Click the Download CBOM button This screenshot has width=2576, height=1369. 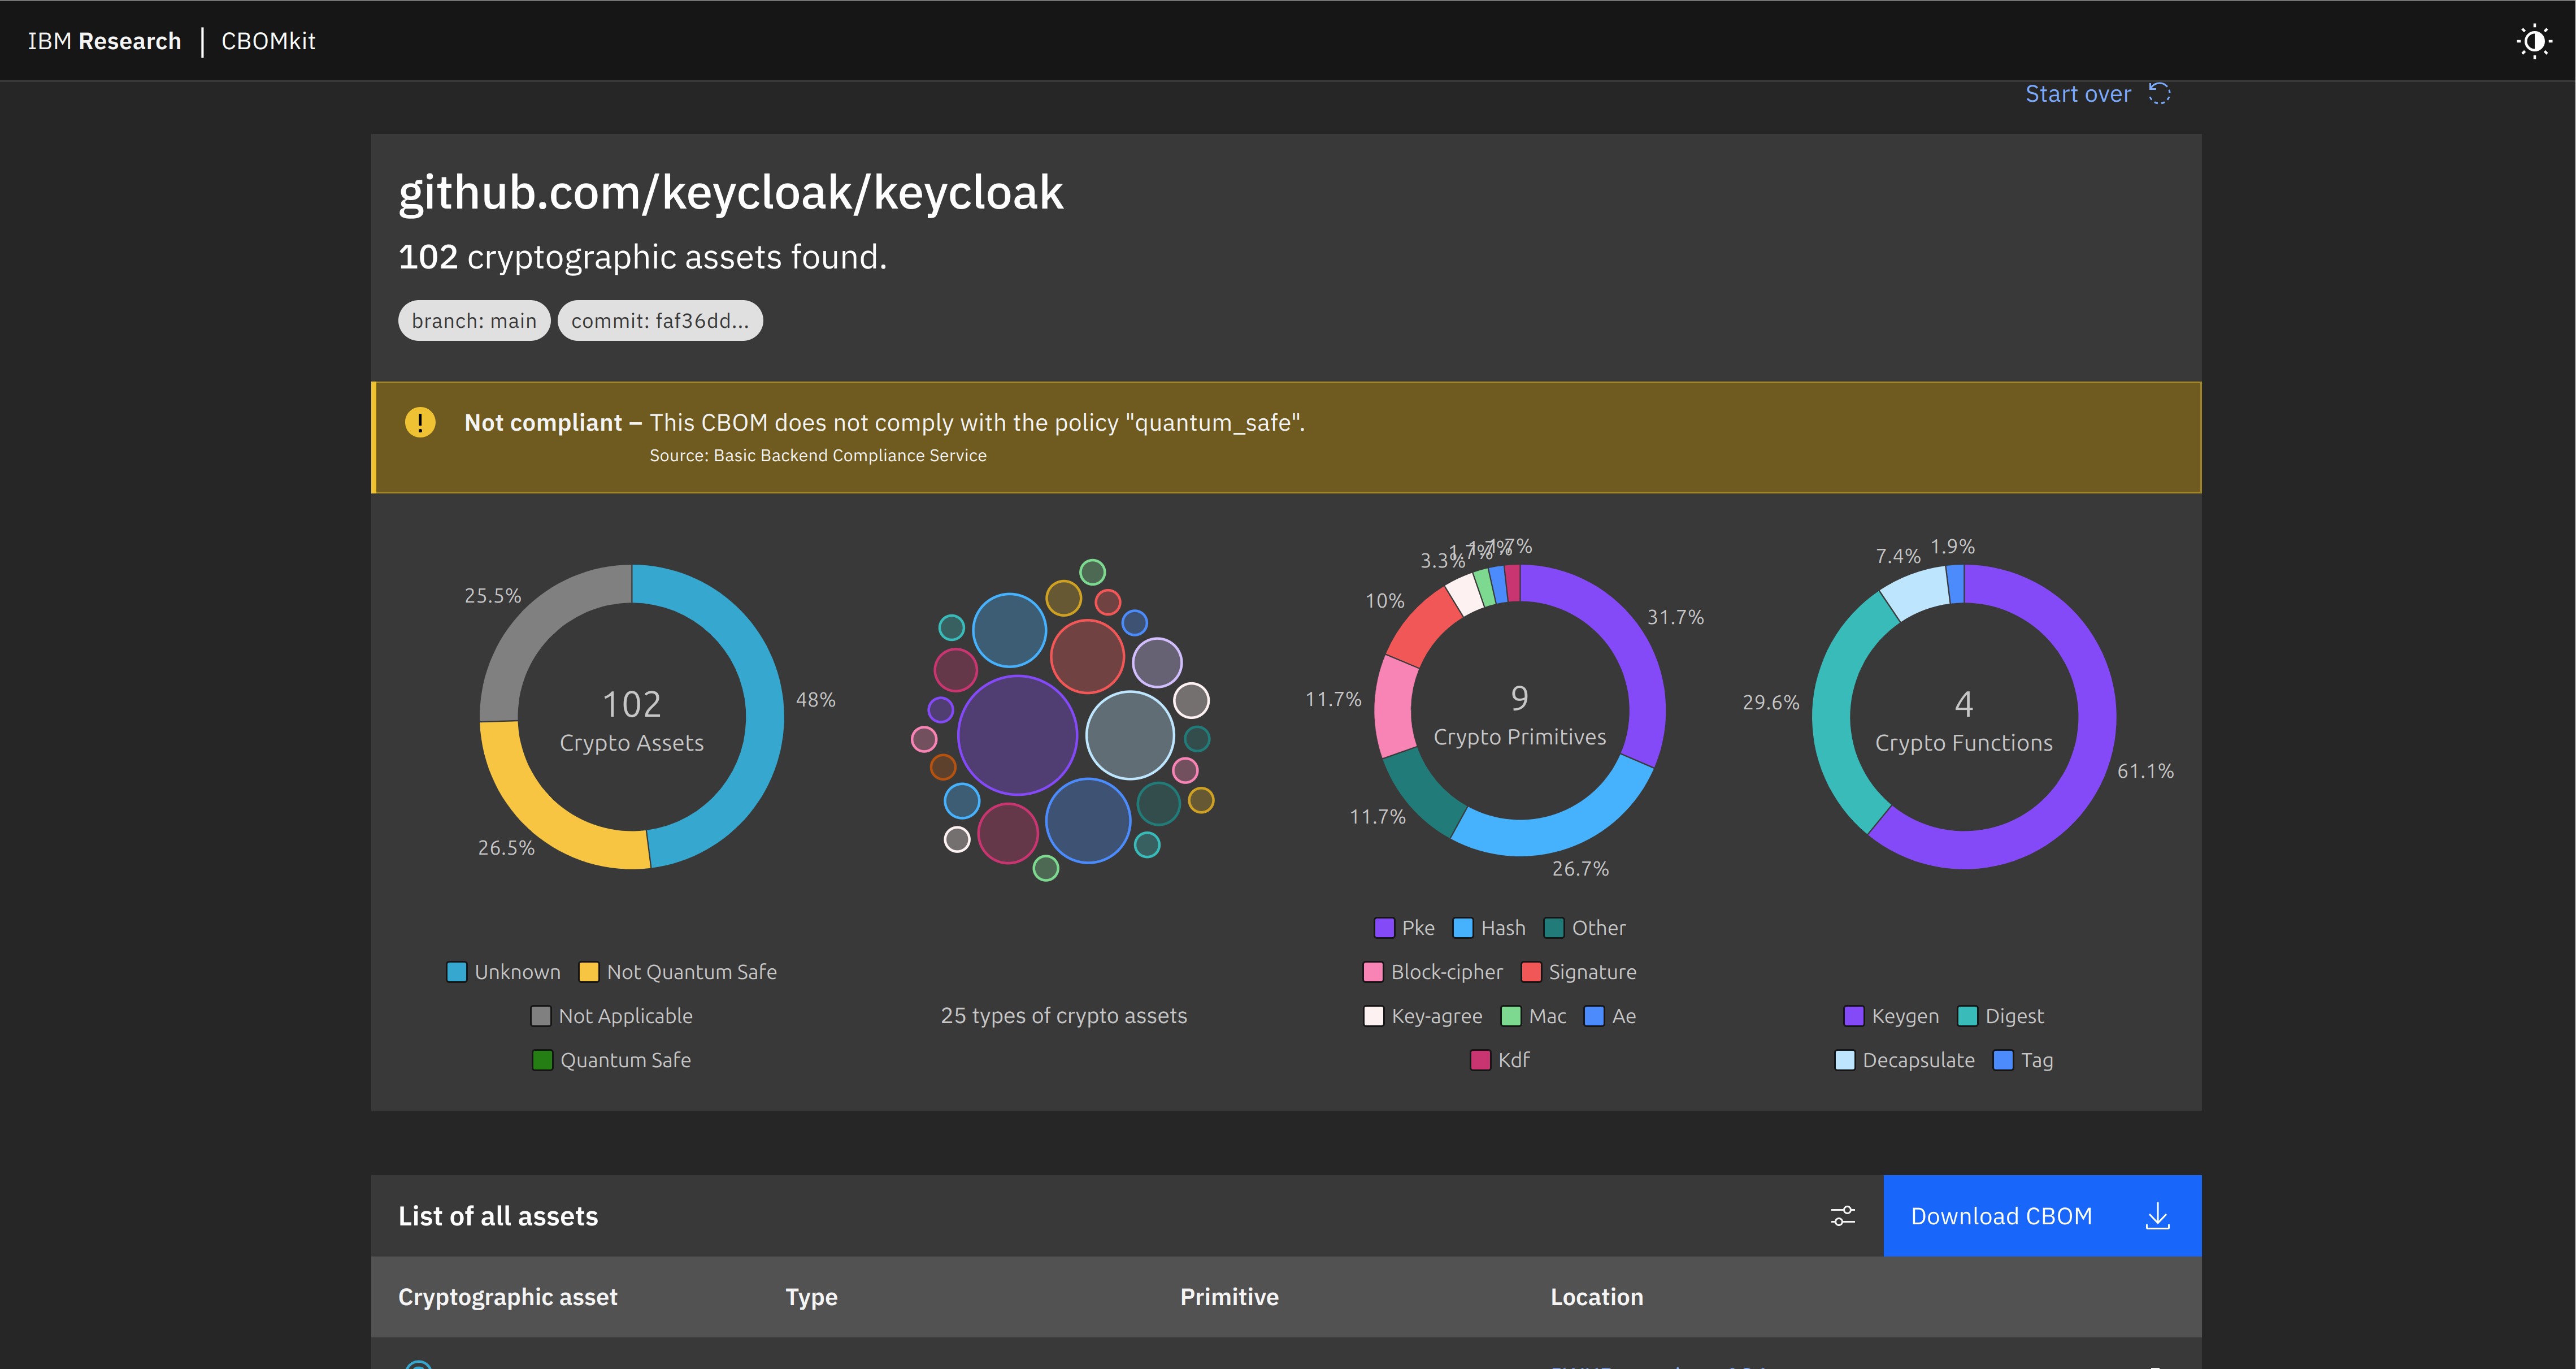(2041, 1215)
